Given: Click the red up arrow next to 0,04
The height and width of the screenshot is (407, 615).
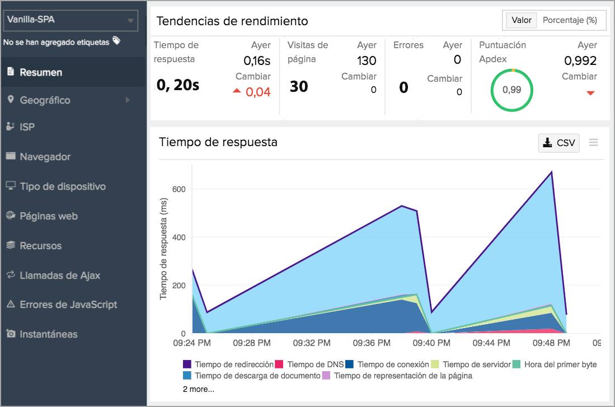Looking at the screenshot, I should 237,91.
